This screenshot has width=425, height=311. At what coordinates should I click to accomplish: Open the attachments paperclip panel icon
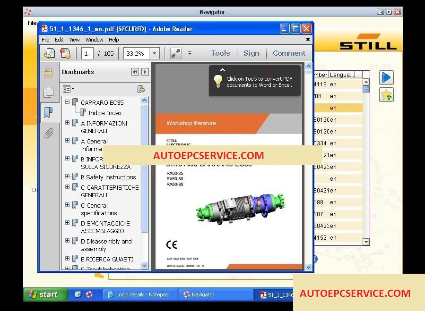point(48,133)
